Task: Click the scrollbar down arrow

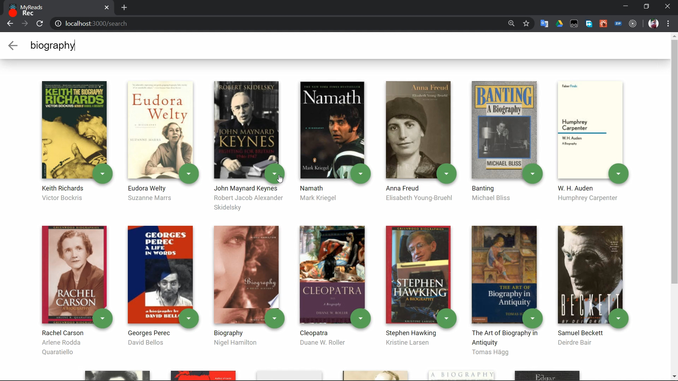Action: (674, 377)
